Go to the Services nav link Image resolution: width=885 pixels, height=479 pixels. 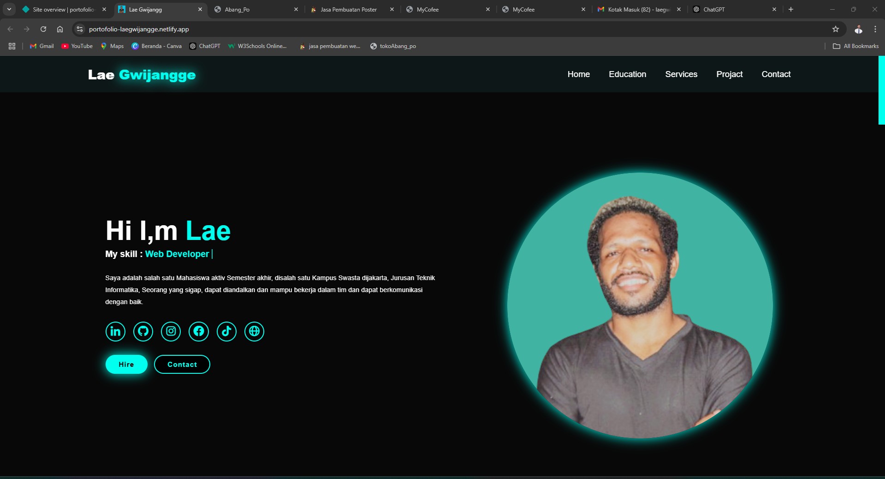(681, 74)
